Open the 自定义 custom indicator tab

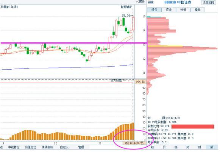[x=64, y=147]
